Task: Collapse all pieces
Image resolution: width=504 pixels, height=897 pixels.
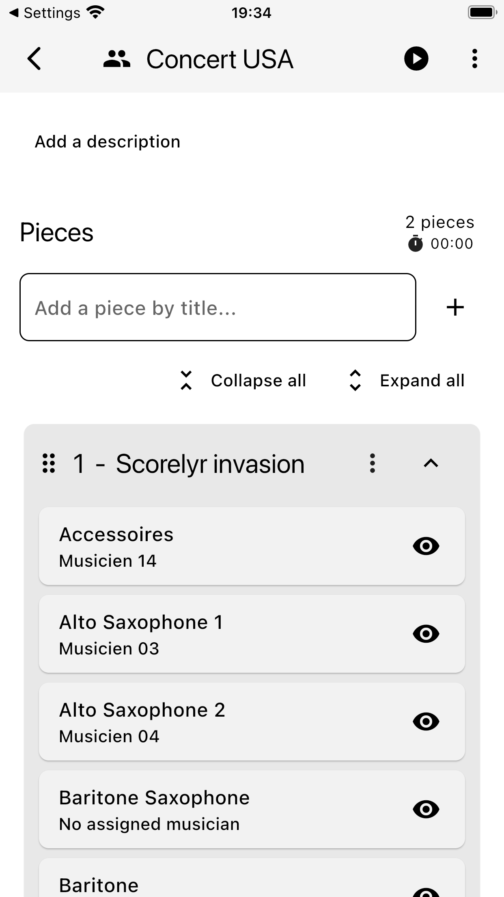Action: coord(243,381)
